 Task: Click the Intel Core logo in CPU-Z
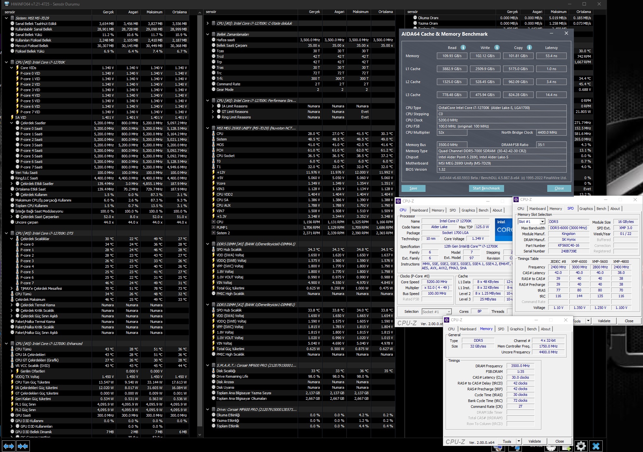pos(503,230)
